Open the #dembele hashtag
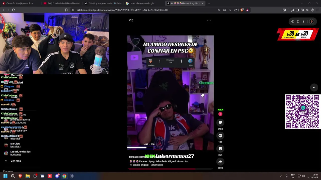The width and height of the screenshot is (321, 180). (x=161, y=161)
